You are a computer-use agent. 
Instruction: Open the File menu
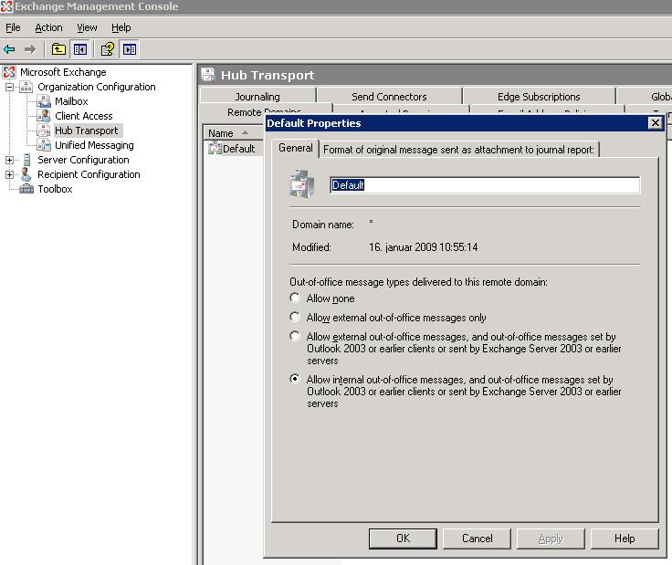[x=13, y=28]
